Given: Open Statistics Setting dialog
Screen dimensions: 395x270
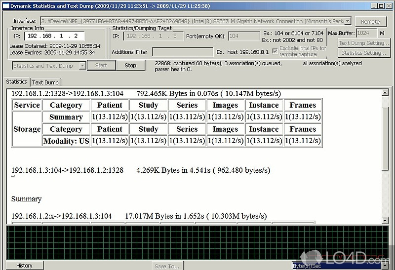Looking at the screenshot, I should coord(363,53).
